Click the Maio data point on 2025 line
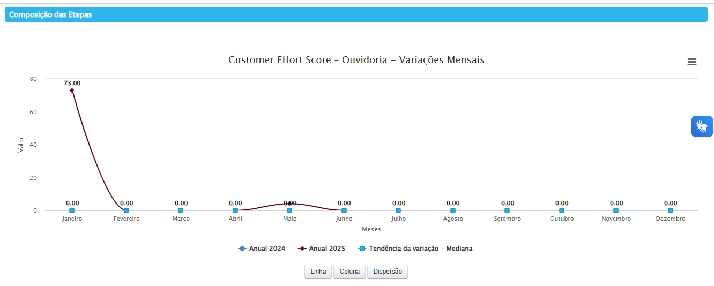The height and width of the screenshot is (286, 714). coord(289,204)
